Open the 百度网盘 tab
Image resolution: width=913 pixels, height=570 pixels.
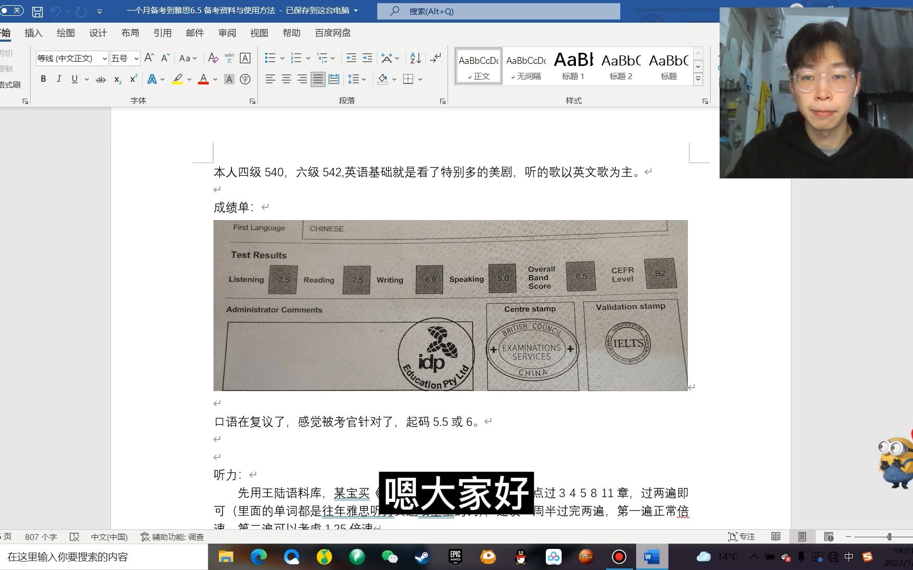(x=333, y=33)
